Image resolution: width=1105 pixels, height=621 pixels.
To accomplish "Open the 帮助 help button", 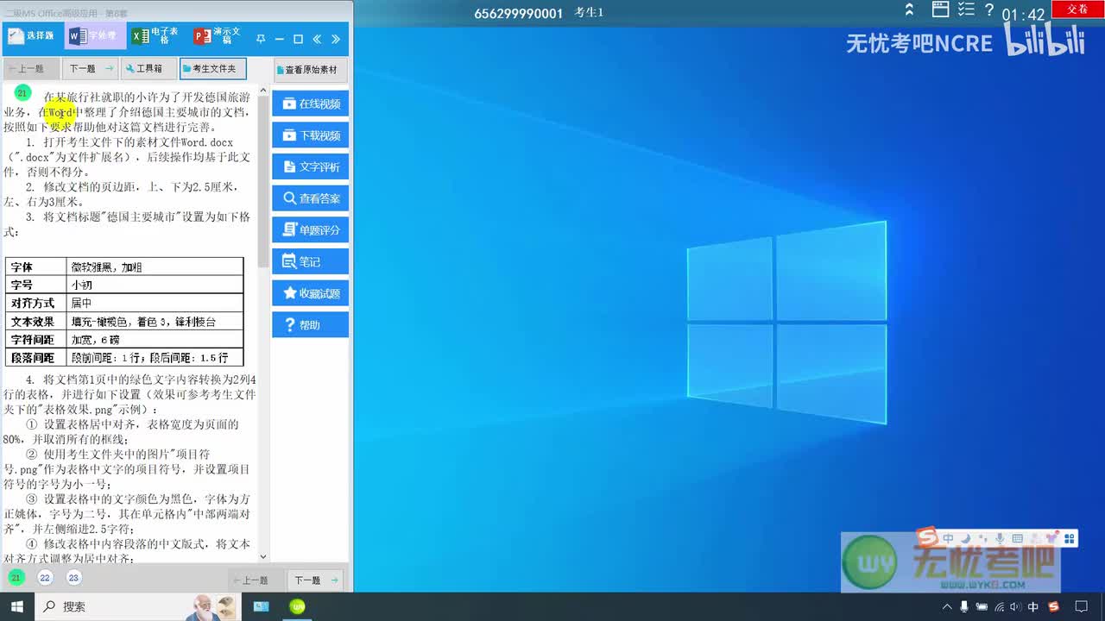I will [311, 325].
